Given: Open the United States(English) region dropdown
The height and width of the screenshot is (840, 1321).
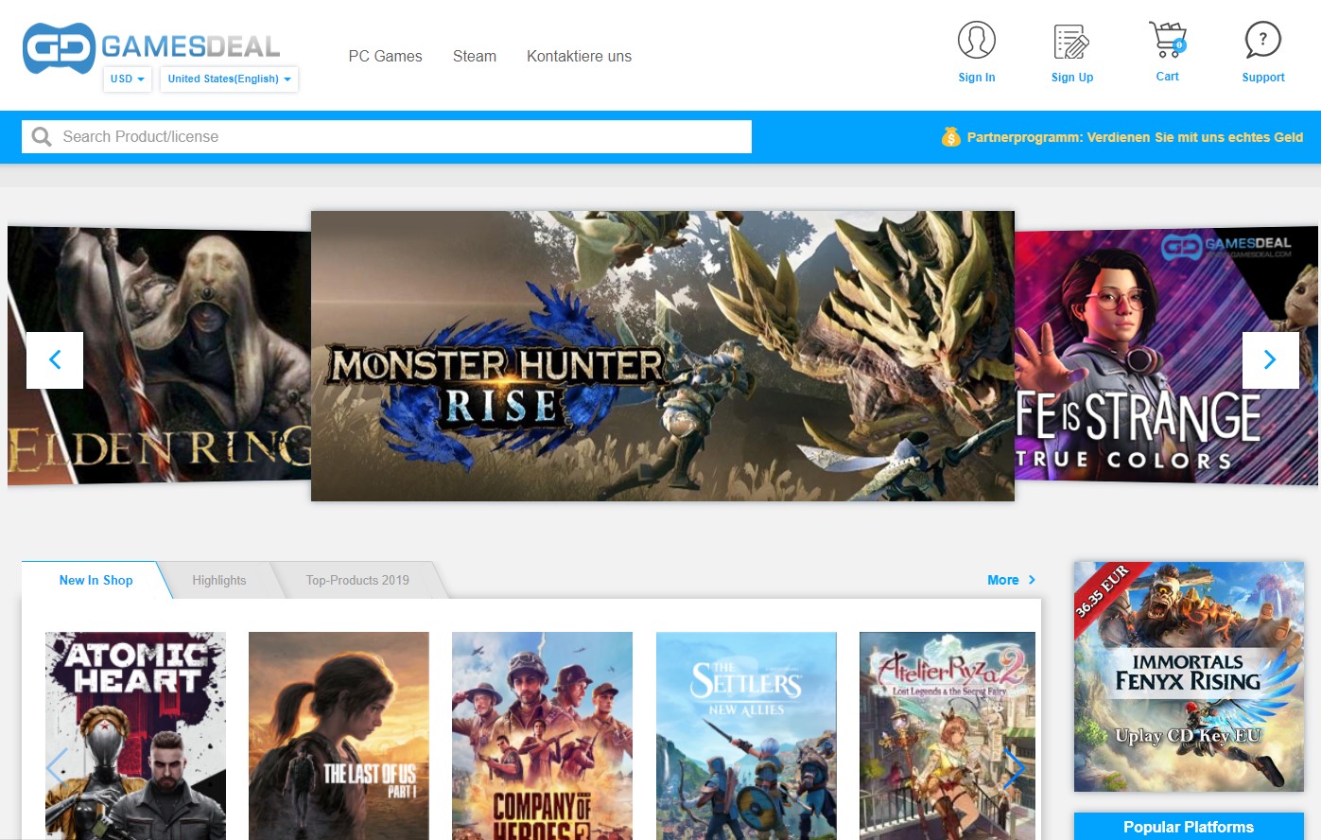Looking at the screenshot, I should 229,79.
